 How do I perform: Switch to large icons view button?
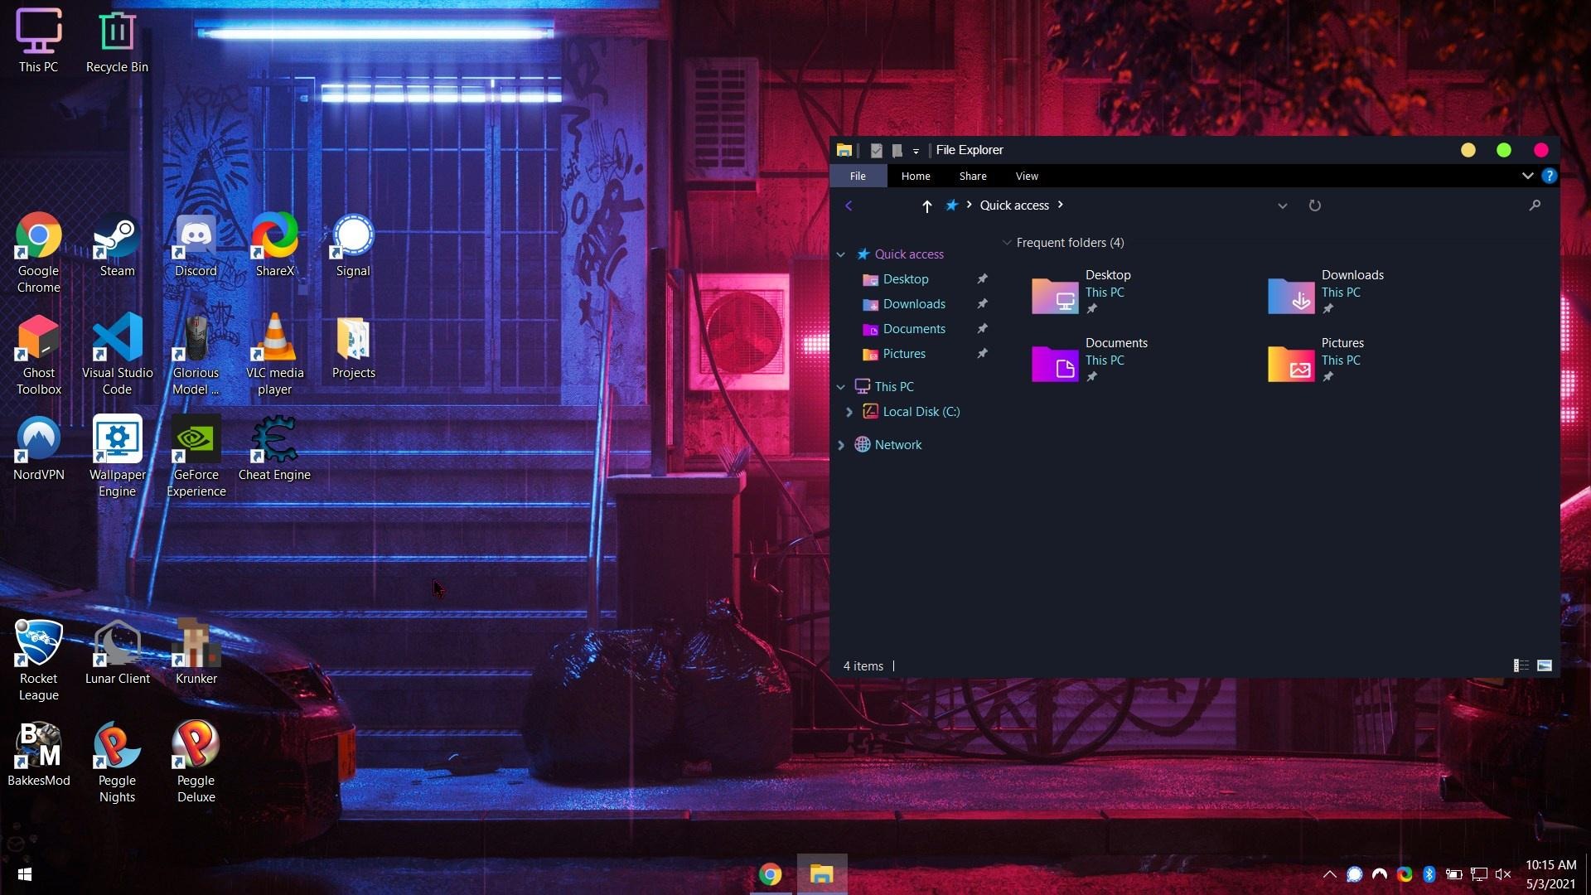(x=1545, y=665)
